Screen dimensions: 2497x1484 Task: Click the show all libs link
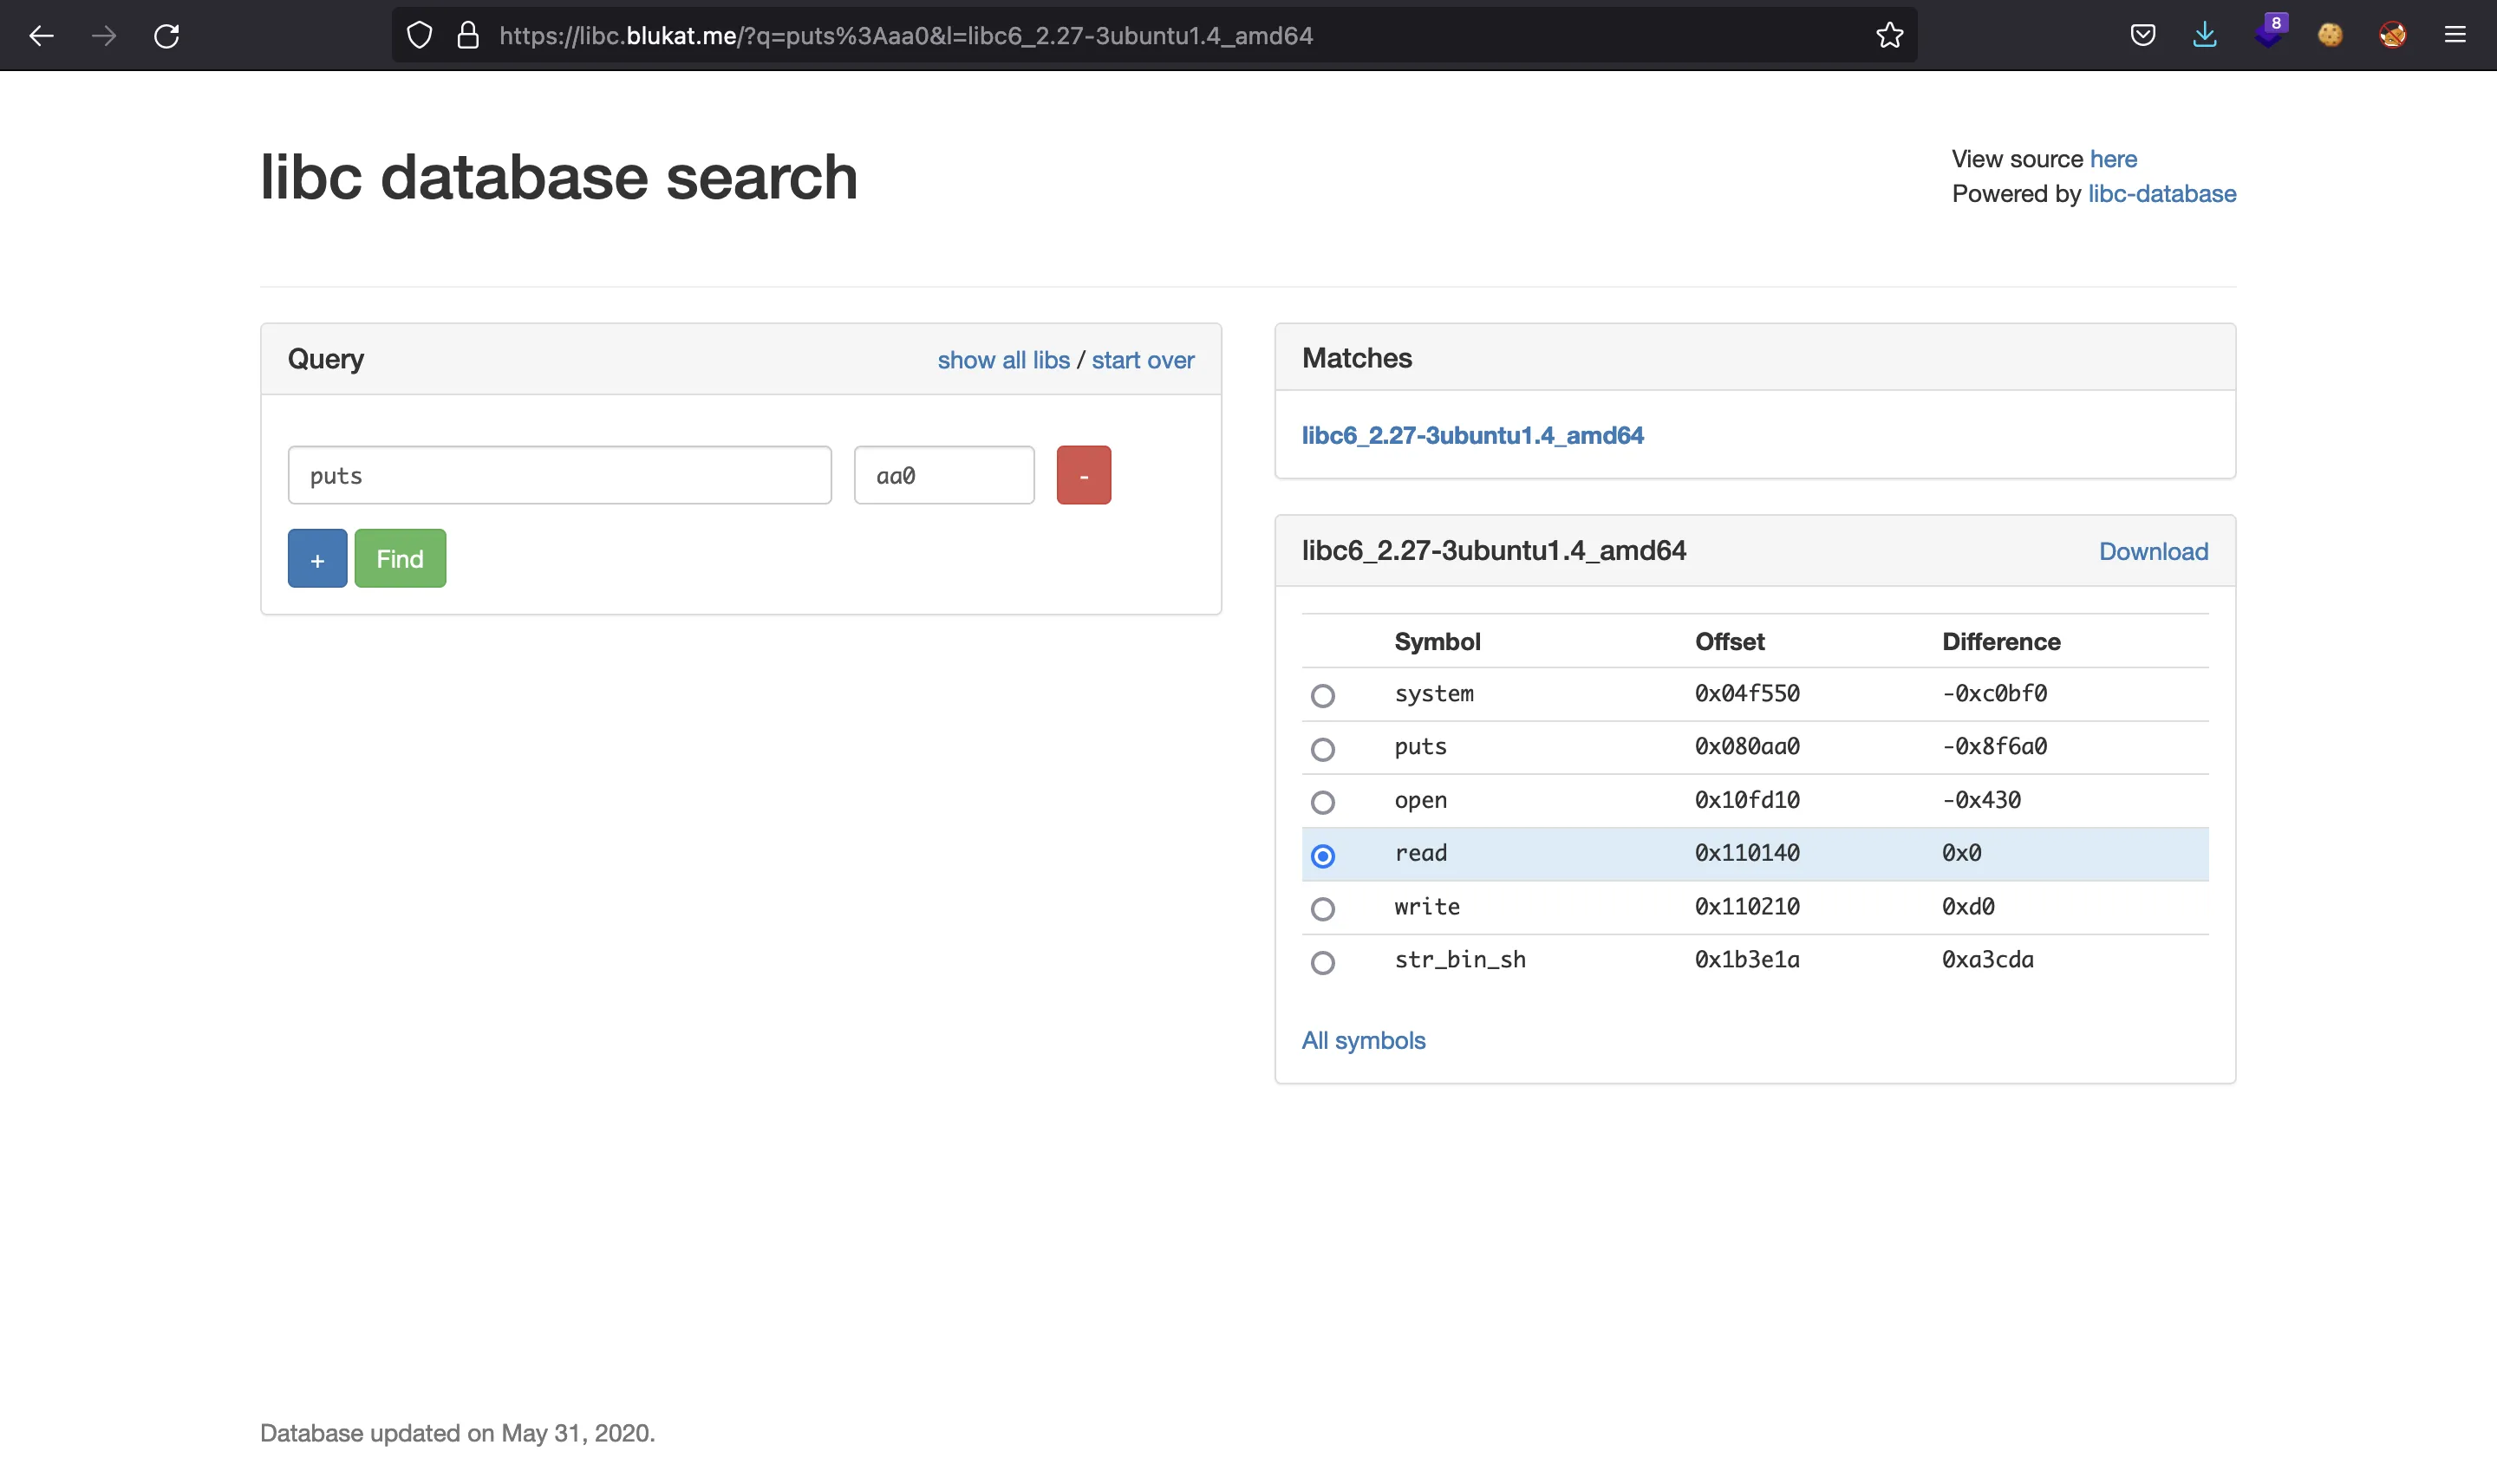(1003, 360)
